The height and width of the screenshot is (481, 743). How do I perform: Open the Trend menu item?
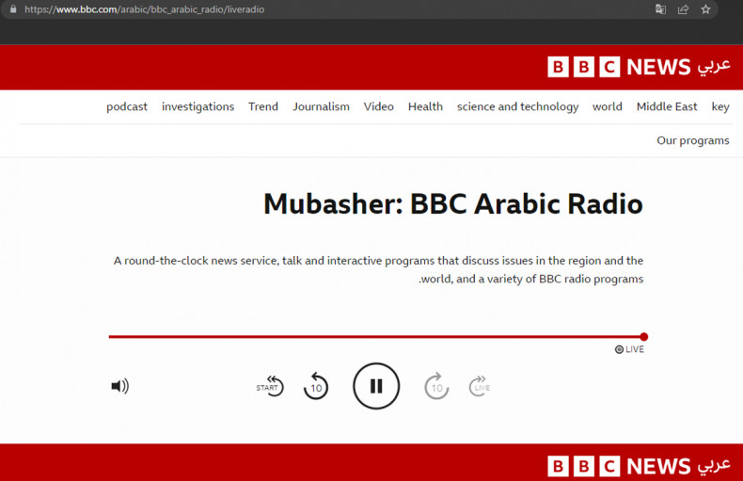[x=263, y=106]
